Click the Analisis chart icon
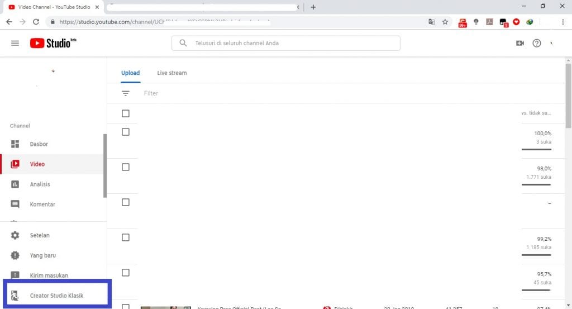572x309 pixels. 15,184
